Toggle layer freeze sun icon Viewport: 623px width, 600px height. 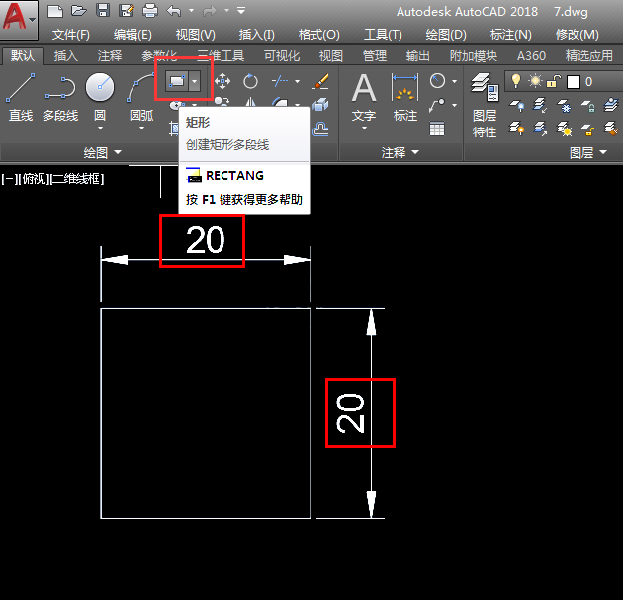coord(535,81)
